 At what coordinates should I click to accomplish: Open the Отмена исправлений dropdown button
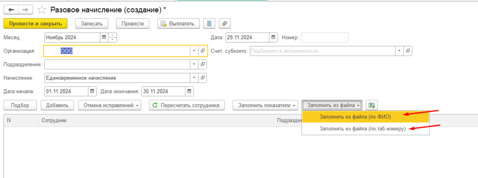click(110, 105)
